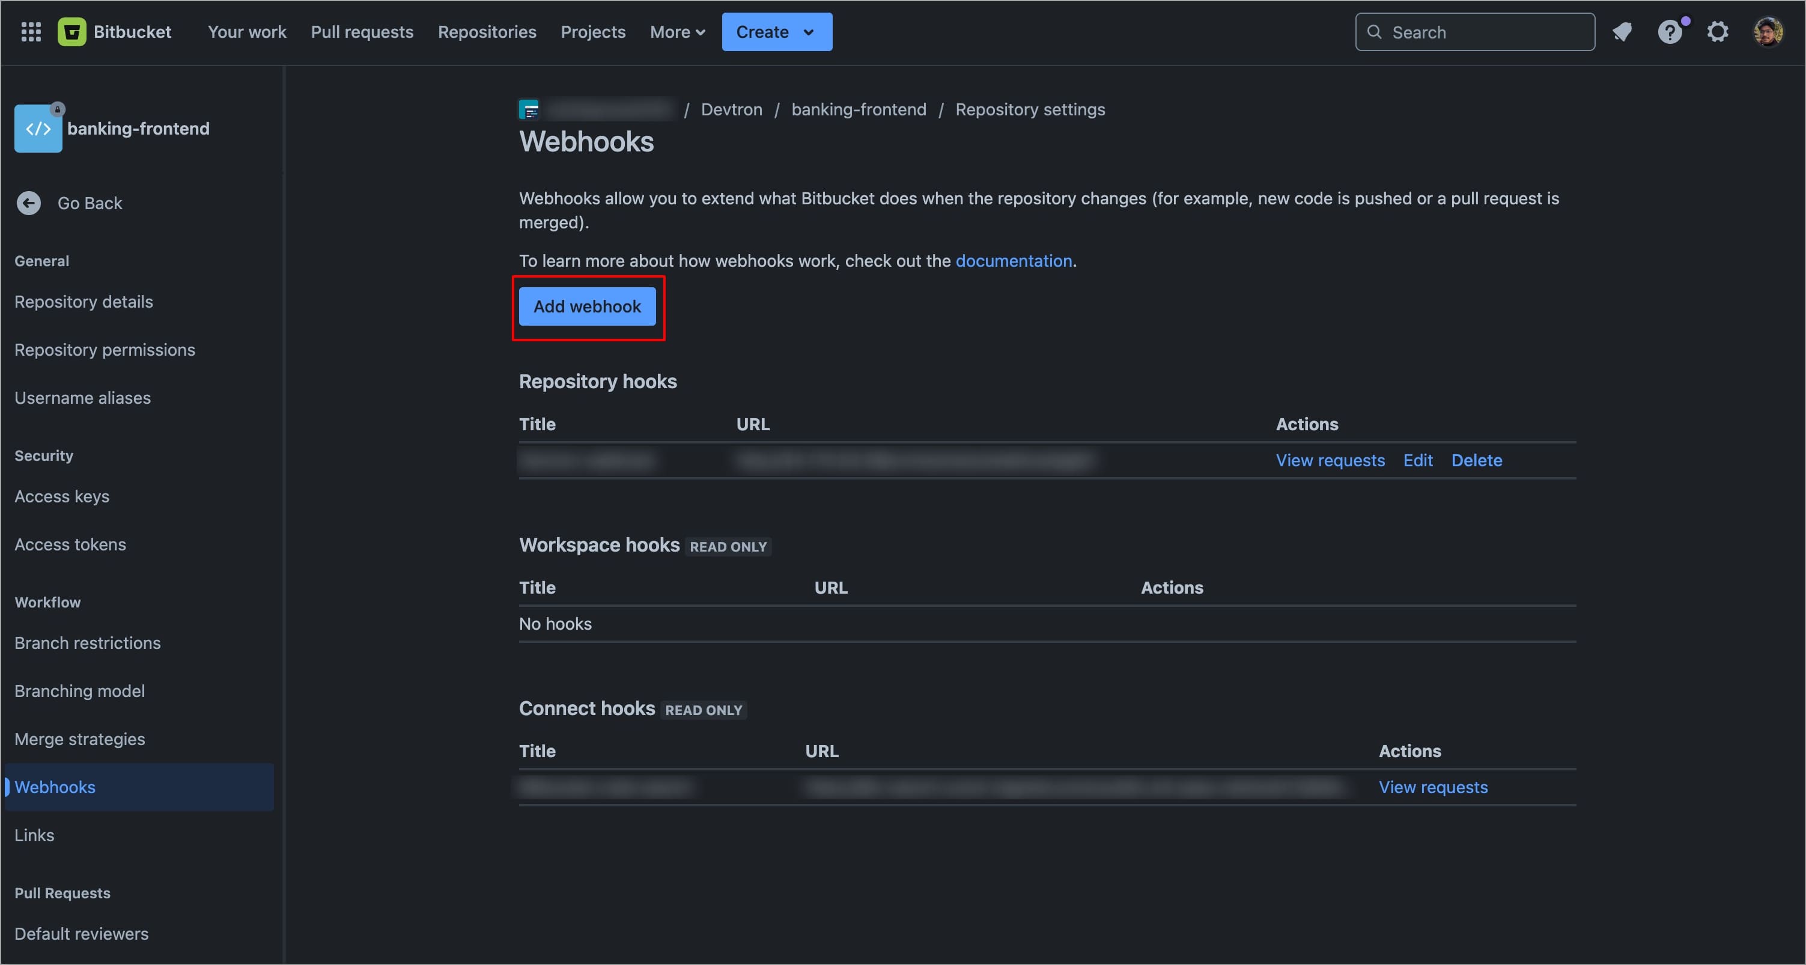Open the settings gear icon
The height and width of the screenshot is (965, 1806).
point(1717,32)
